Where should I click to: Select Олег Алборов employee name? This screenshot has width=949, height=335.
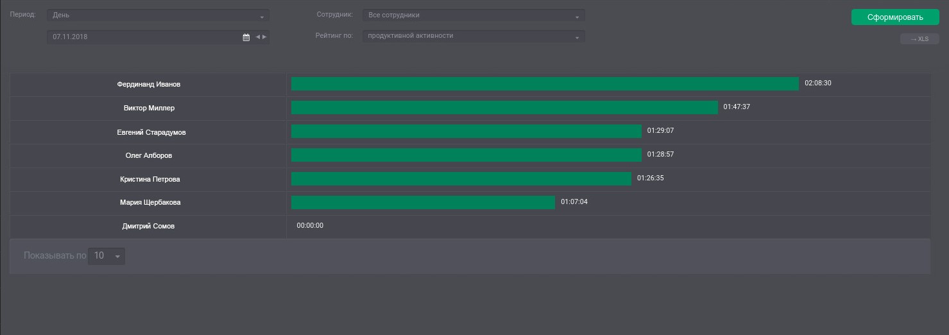click(149, 155)
